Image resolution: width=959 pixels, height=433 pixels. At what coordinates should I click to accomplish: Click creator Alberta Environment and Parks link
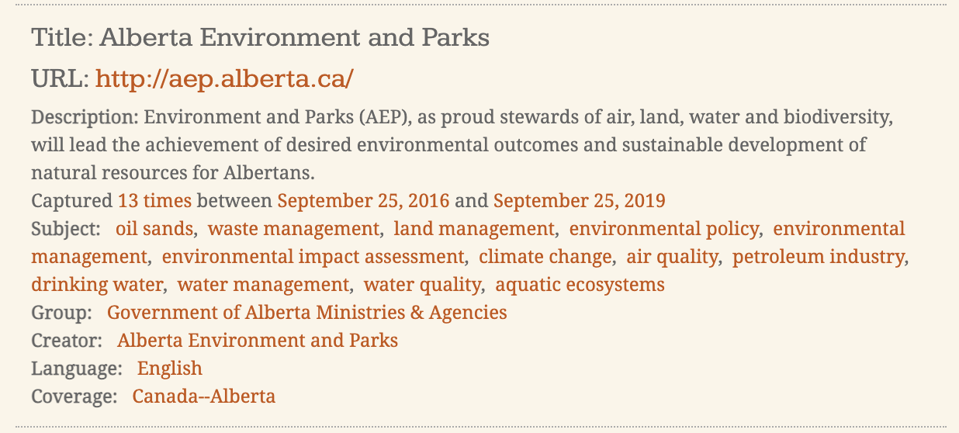(258, 341)
